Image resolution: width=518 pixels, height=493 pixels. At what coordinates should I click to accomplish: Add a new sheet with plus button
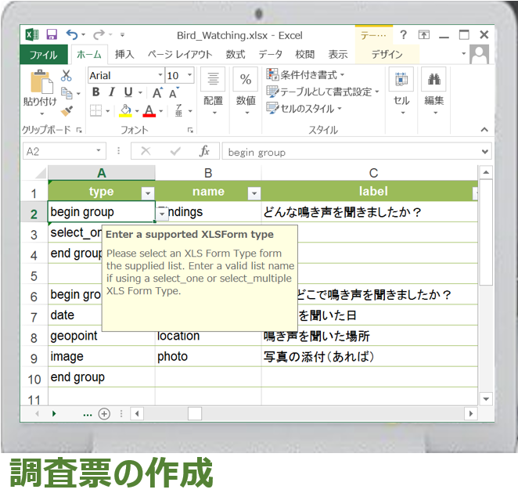(104, 414)
